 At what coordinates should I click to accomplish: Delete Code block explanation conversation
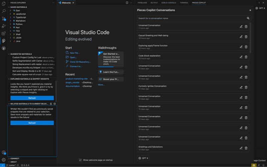(x=246, y=57)
